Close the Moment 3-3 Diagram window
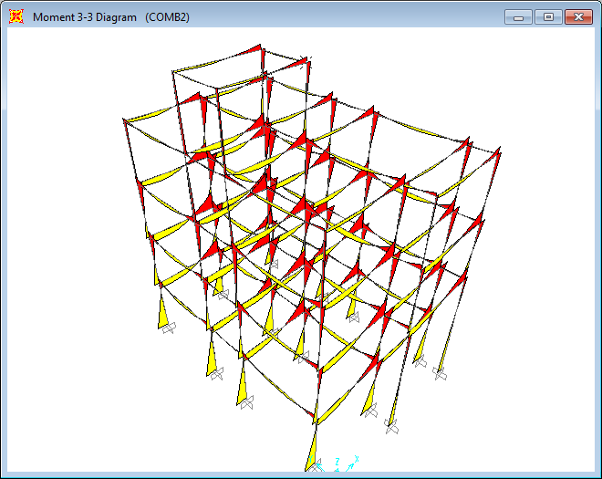Viewport: 602px width, 479px height. (x=577, y=16)
